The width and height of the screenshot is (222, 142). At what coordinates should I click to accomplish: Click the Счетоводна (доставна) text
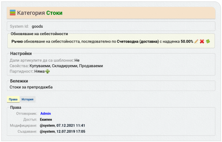coord(138,41)
